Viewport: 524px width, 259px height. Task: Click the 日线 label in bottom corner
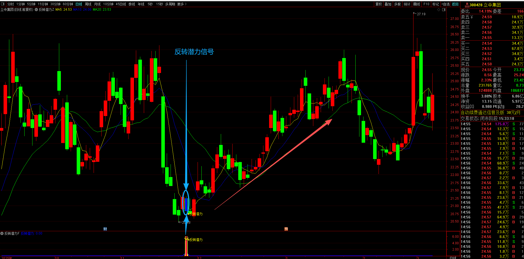click(453, 257)
